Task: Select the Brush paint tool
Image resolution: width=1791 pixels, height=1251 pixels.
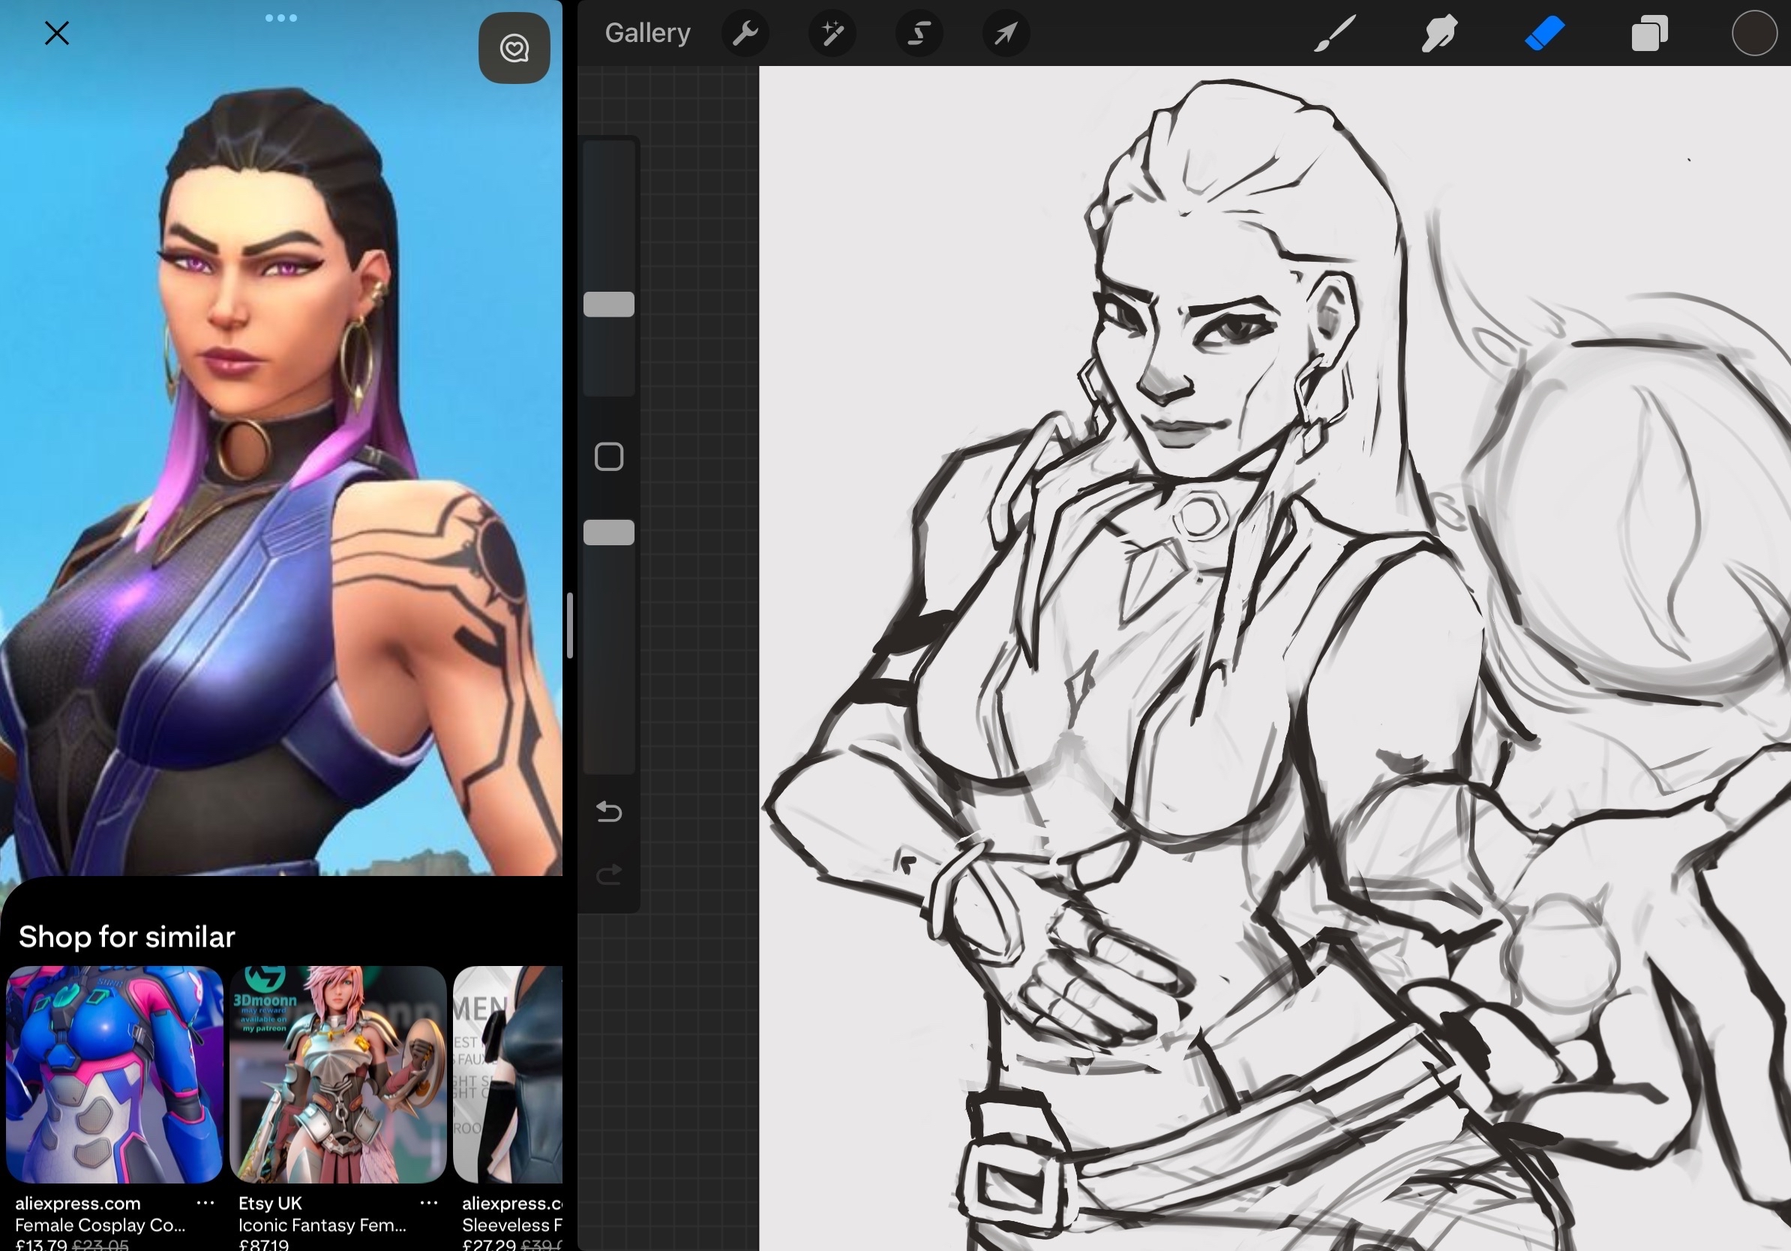Action: (x=1335, y=34)
